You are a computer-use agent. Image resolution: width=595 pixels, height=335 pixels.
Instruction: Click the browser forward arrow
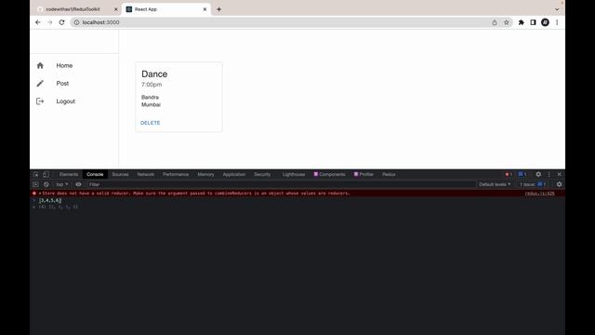pyautogui.click(x=49, y=22)
